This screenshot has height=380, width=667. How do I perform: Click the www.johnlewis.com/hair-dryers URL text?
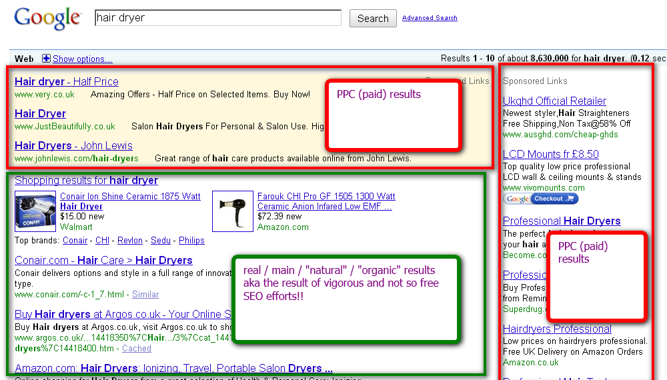tap(77, 159)
